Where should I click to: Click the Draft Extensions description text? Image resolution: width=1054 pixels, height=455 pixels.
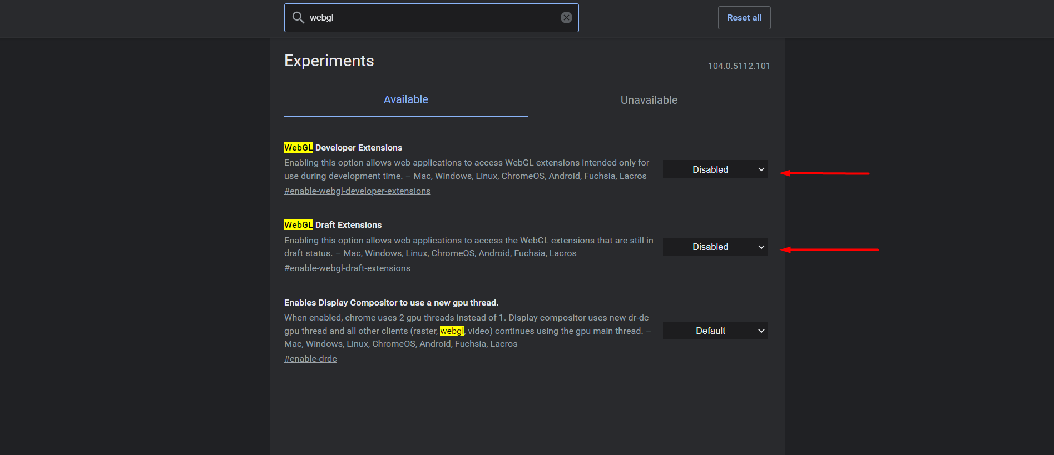[x=469, y=247]
